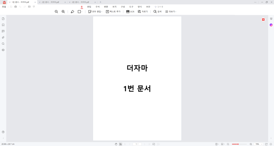274x146 pixels.
Task: Open the attachments paperclip panel
Action: [x=3, y=37]
